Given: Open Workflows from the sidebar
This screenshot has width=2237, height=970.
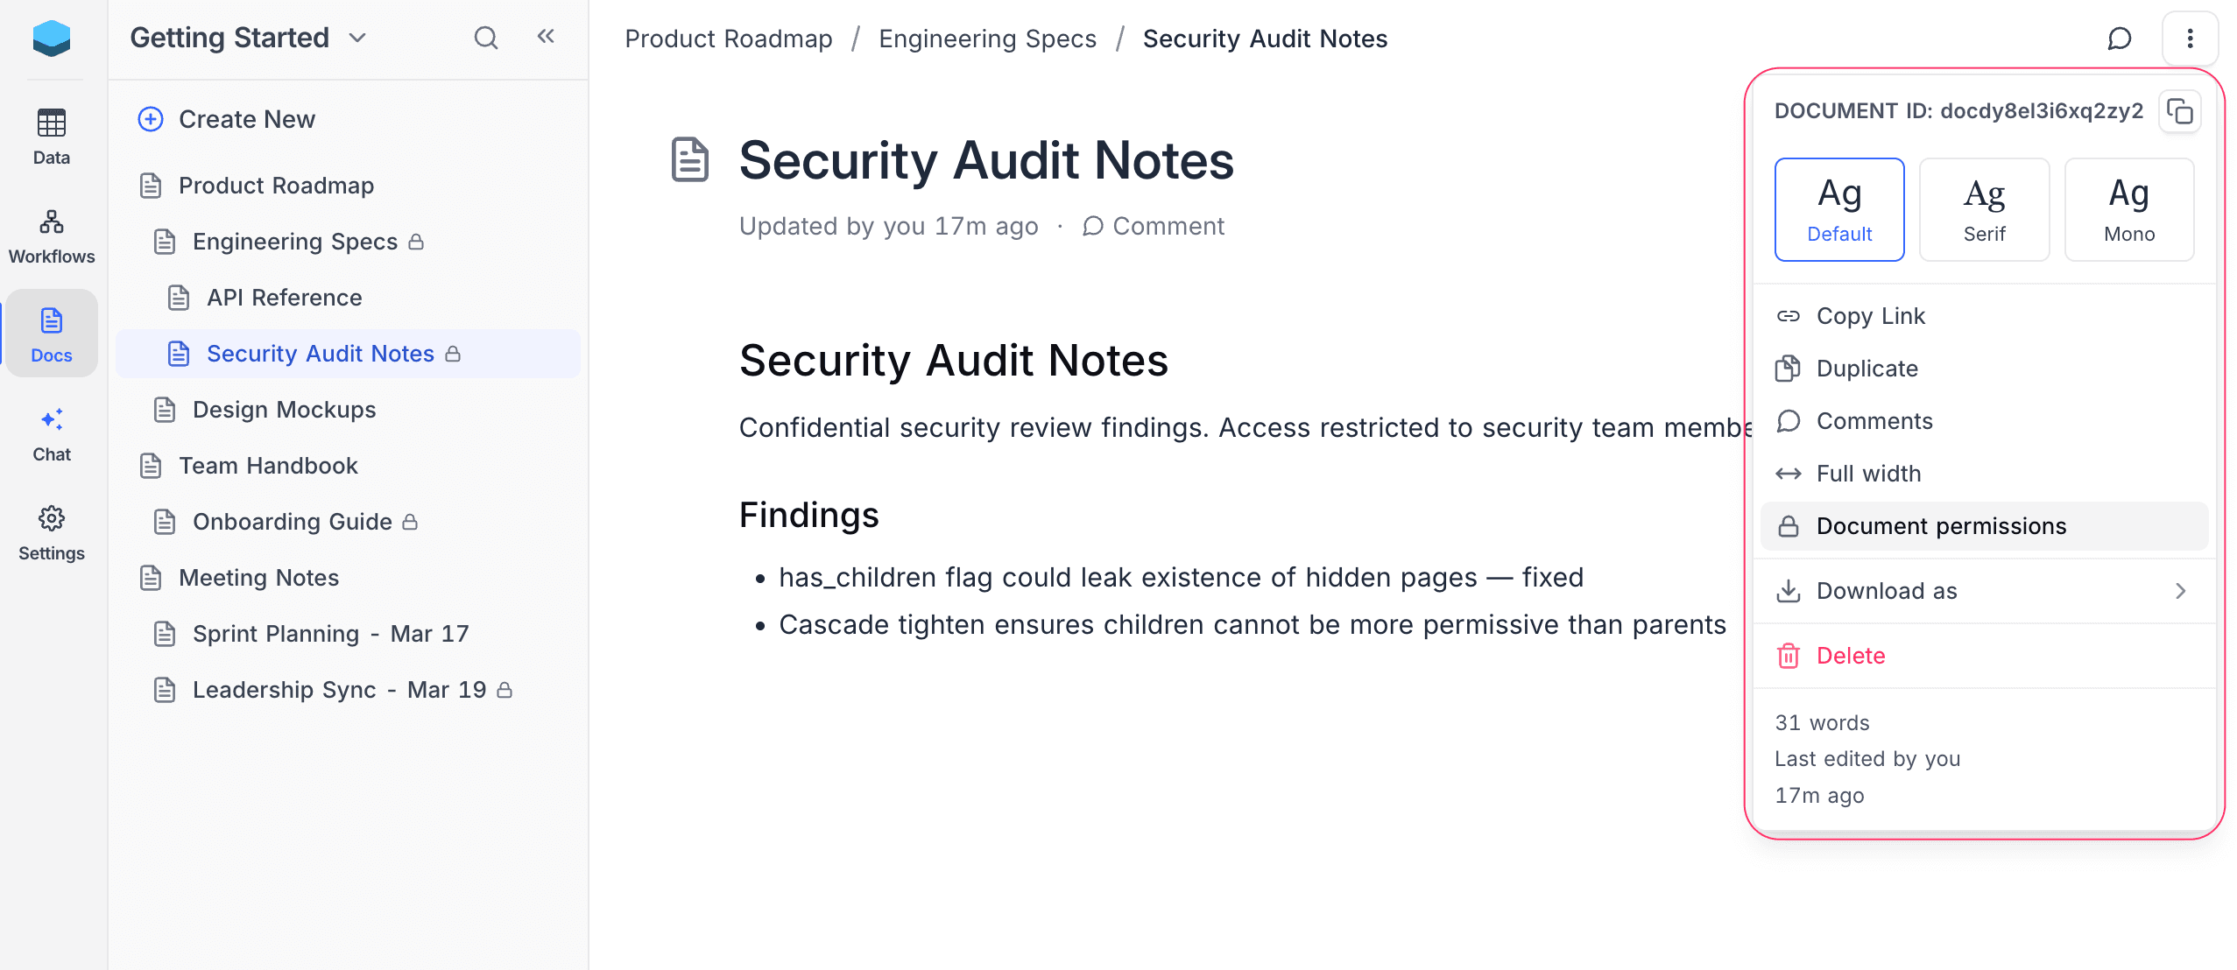Looking at the screenshot, I should (51, 234).
